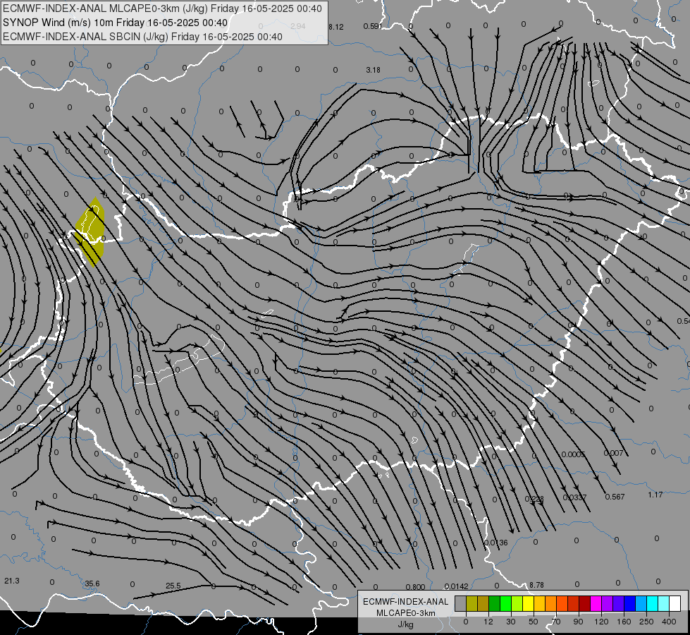Viewport: 690px width, 635px height.
Task: Click the olive-yellow CAPE polygon on the map
Action: (91, 231)
